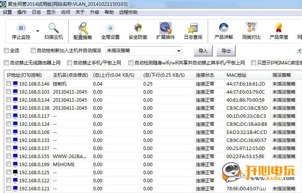Click computer icon for 192.168.0.117

[x=15, y=116]
